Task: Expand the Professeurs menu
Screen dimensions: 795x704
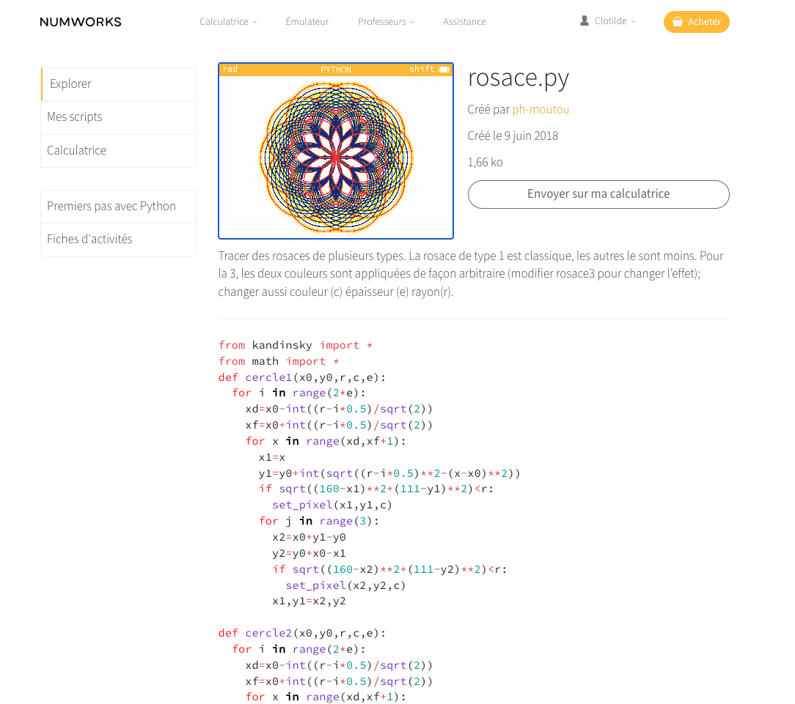Action: [386, 22]
